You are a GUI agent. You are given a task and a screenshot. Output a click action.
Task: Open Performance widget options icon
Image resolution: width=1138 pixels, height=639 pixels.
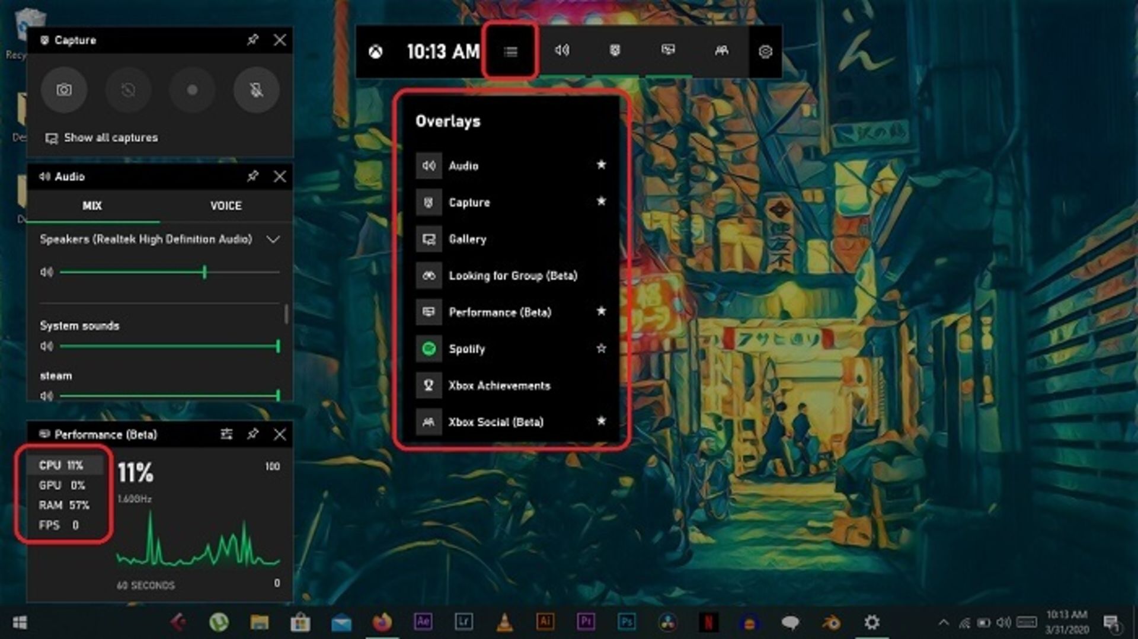click(227, 434)
